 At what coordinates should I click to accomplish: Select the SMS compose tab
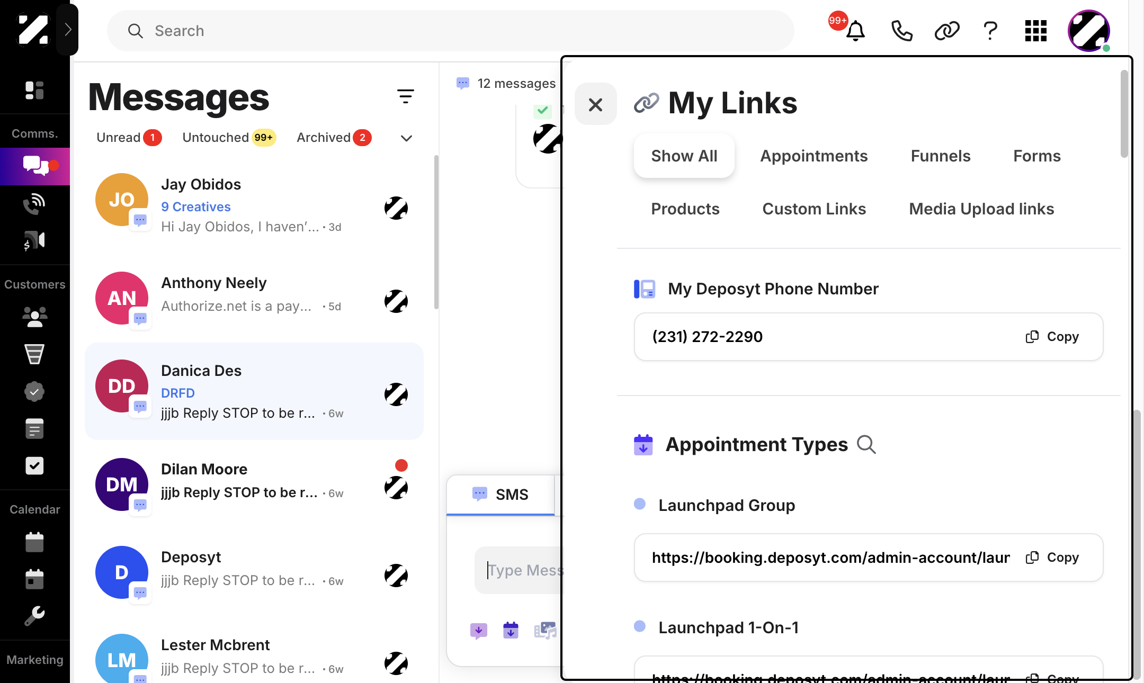tap(501, 495)
